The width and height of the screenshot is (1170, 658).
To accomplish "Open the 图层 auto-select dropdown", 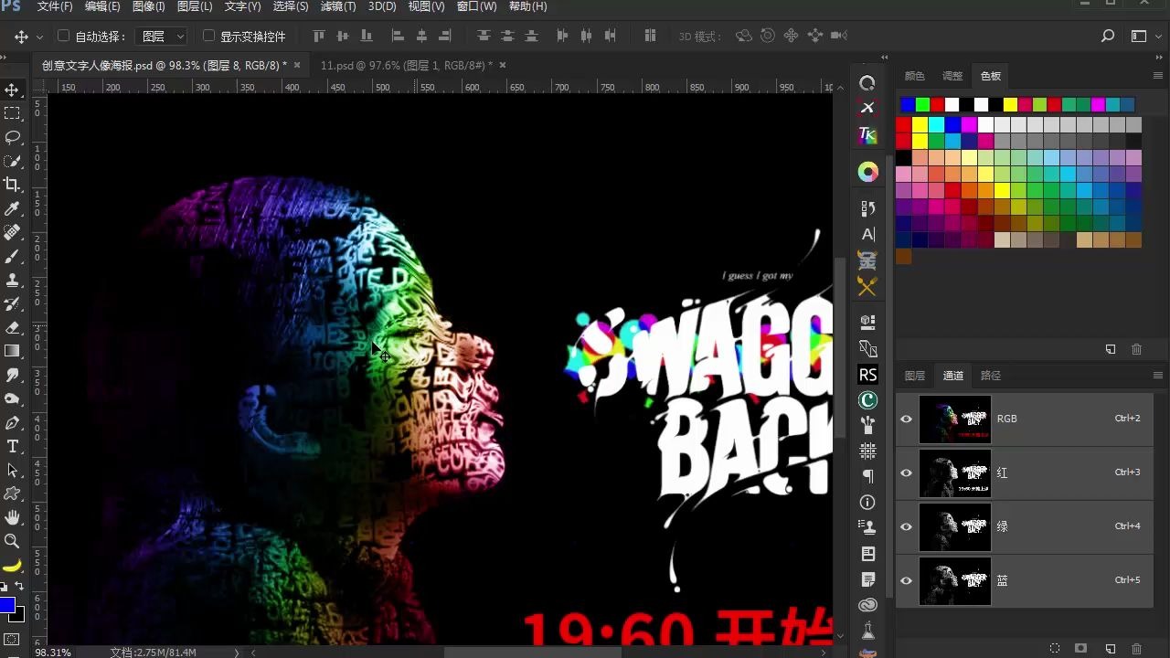I will [161, 37].
